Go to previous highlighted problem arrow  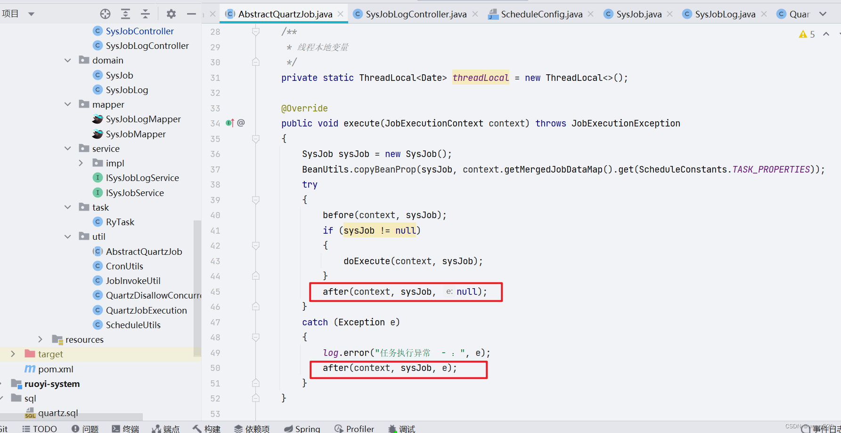[826, 34]
